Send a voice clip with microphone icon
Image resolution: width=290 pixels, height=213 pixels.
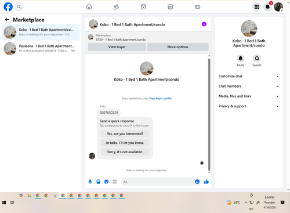[x=90, y=182]
